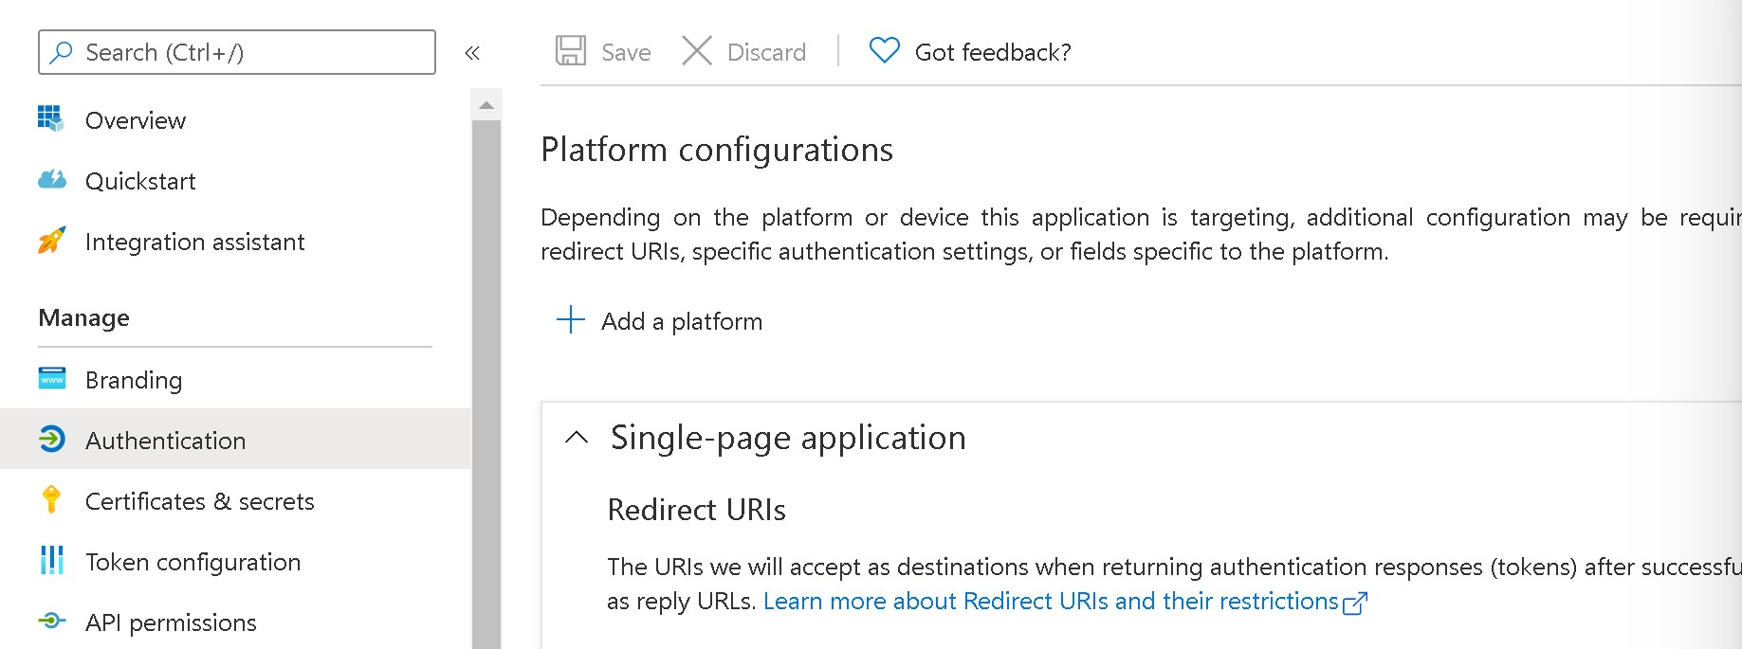Select the Certificates & secrets key icon
Viewport: 1742px width, 649px height.
(x=51, y=499)
